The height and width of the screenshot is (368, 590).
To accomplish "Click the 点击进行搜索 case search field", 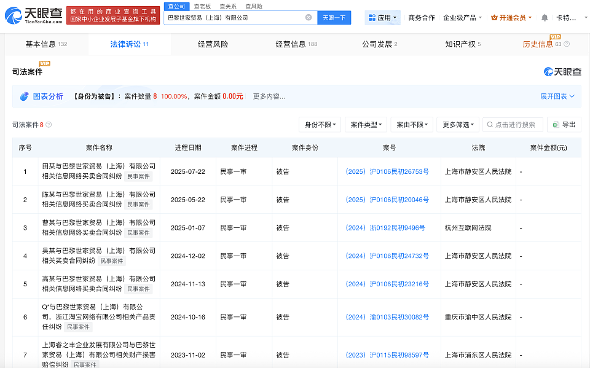I will click(x=513, y=125).
